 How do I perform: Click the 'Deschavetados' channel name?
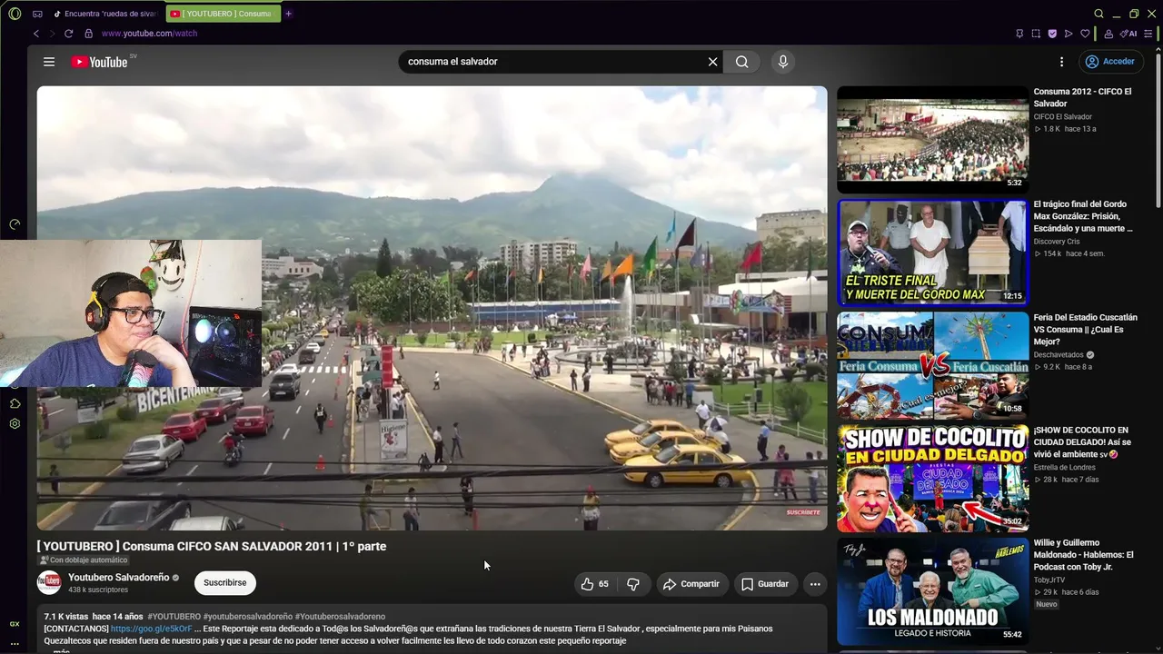click(1059, 355)
